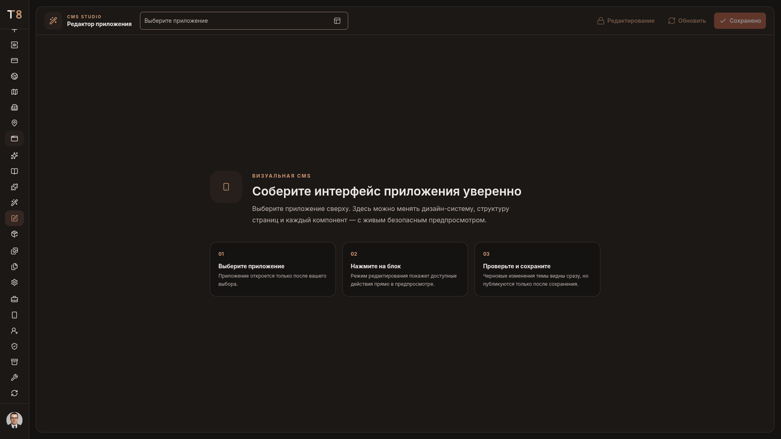Open the 'Выберите приложение' app selector
781x439 pixels.
point(244,21)
